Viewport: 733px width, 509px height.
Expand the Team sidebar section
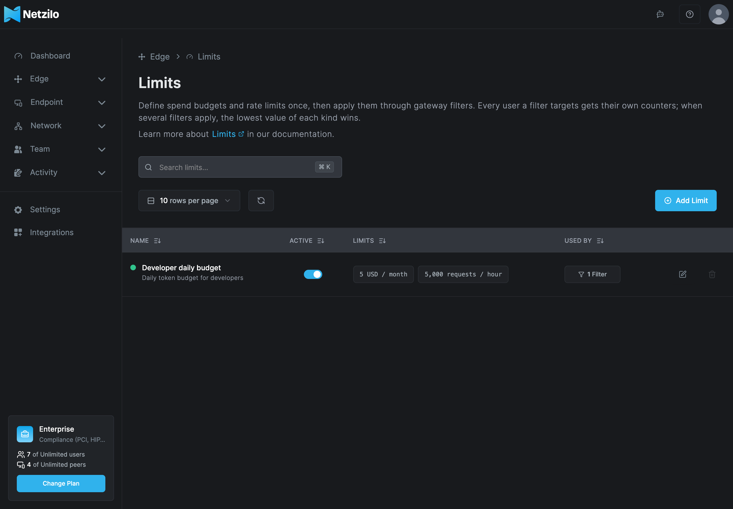(60, 149)
